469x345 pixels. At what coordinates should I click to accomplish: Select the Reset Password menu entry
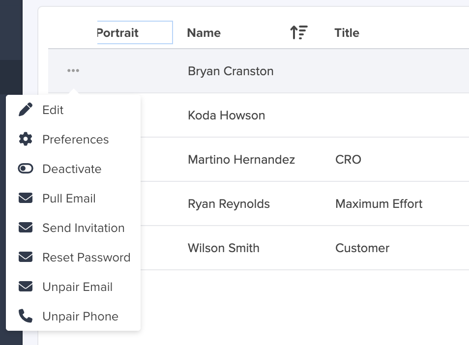point(73,258)
